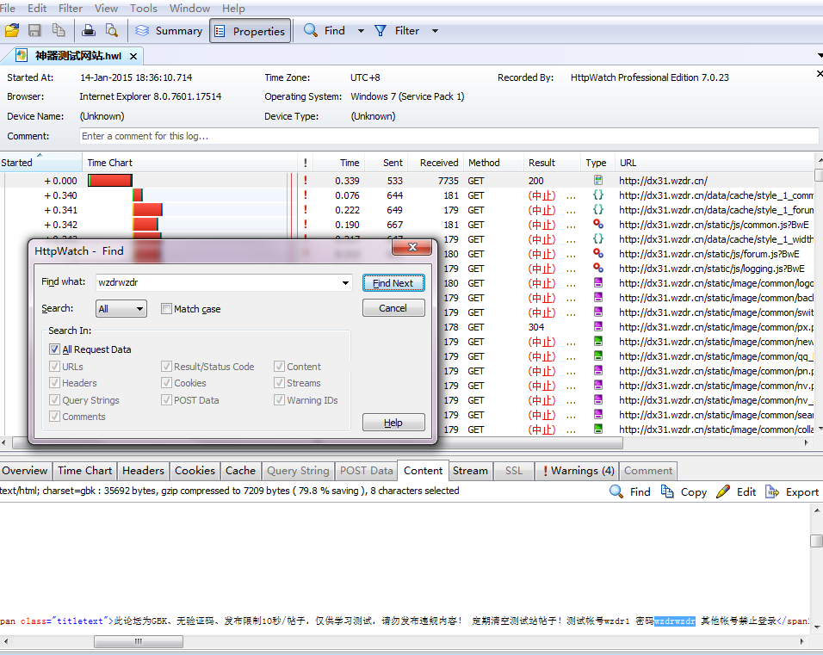Click the comment input field
823x655 pixels.
[448, 136]
